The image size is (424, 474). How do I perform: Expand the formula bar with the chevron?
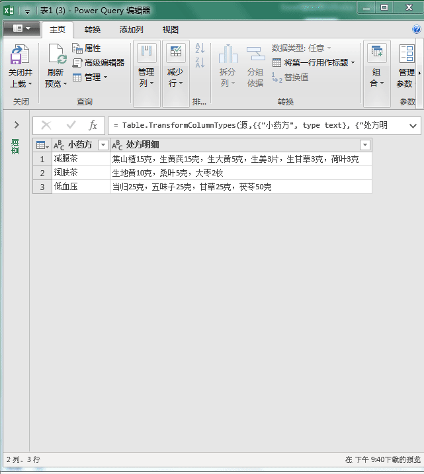413,126
